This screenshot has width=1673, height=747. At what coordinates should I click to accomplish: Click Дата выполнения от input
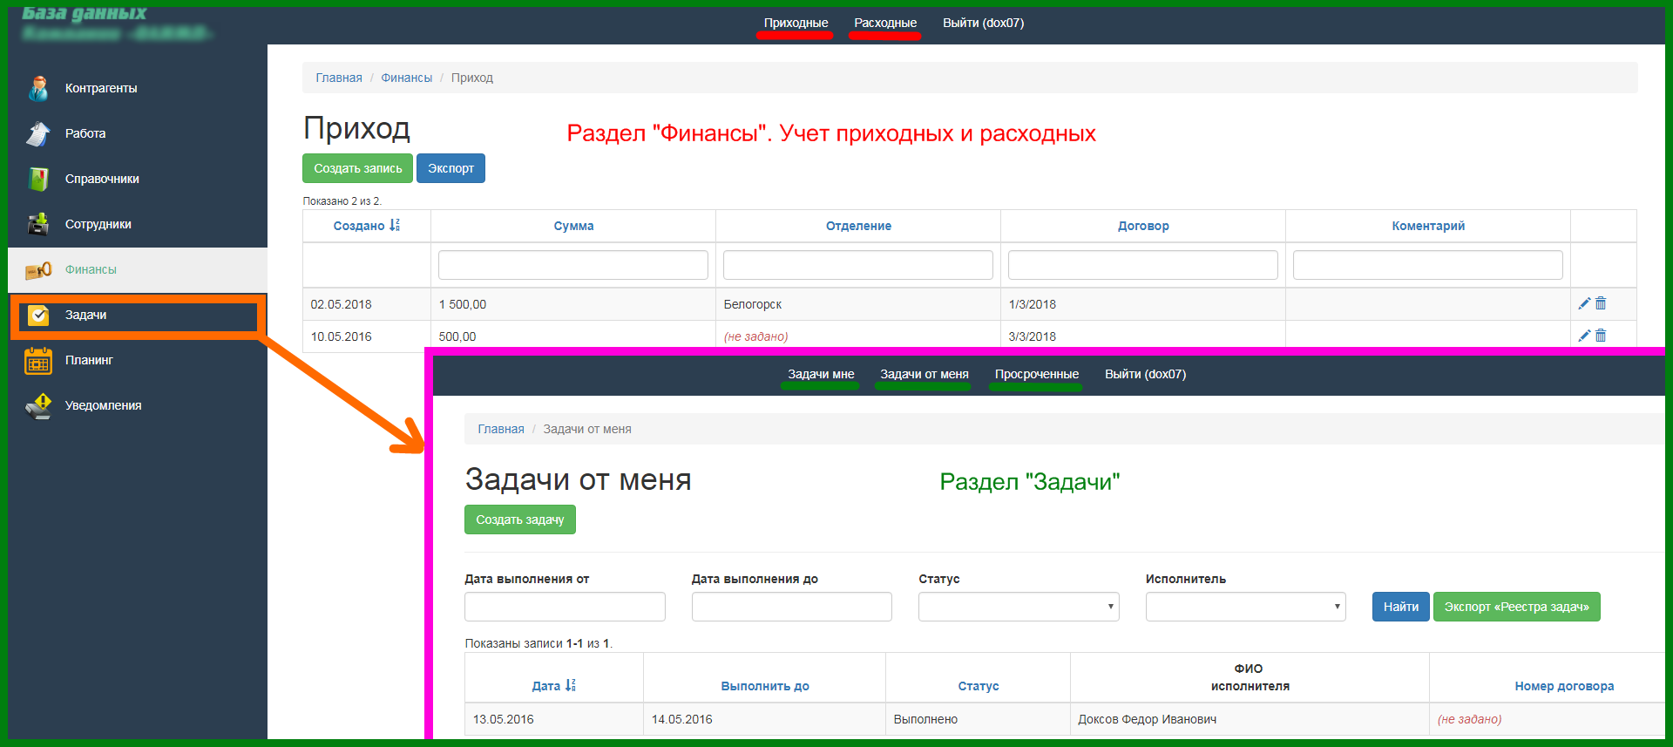[565, 607]
